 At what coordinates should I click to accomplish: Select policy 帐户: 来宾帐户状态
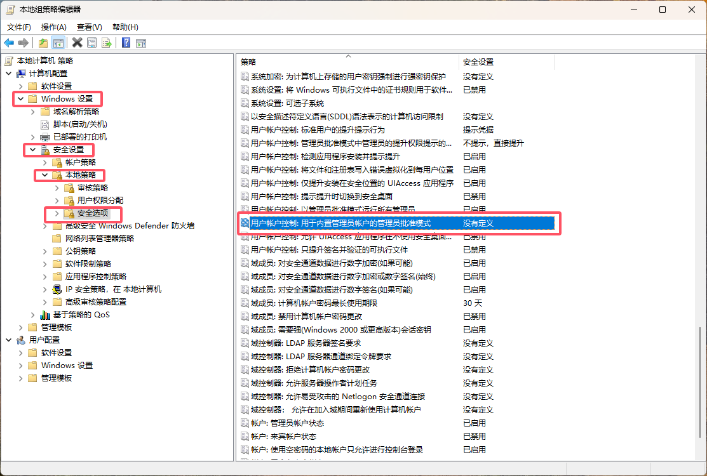pos(283,437)
